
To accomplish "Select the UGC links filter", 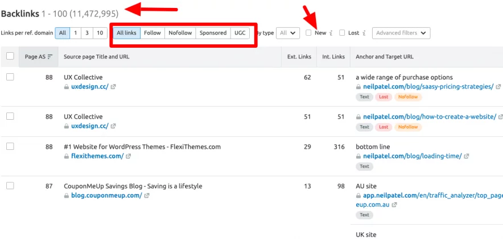I will coord(240,32).
